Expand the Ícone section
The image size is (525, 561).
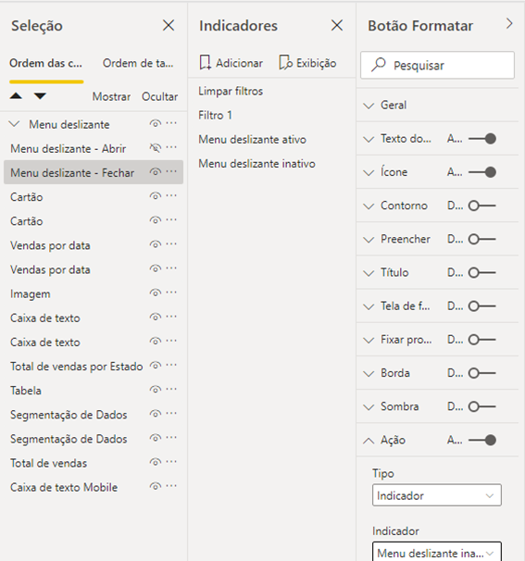pos(369,173)
